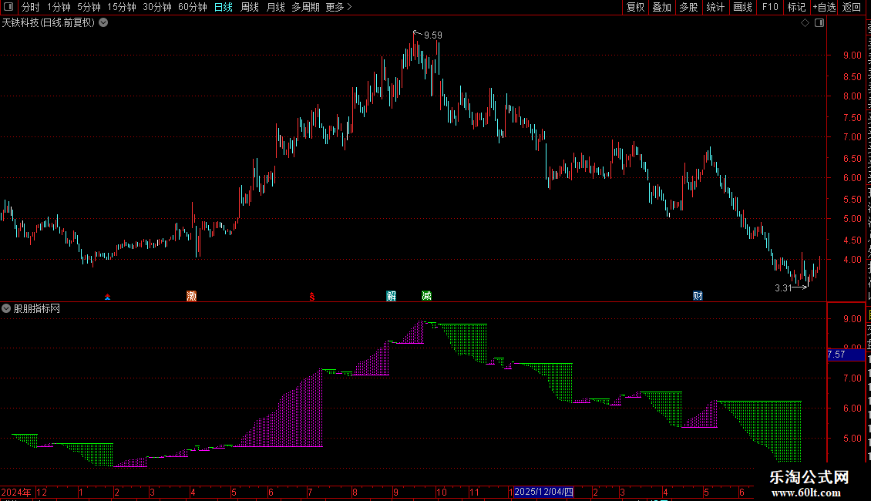Click the 股朋指标网 indicator name

click(37, 308)
